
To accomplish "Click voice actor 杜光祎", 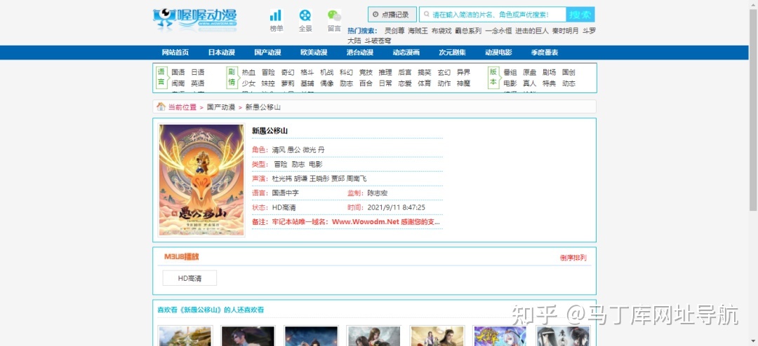I will pos(282,179).
